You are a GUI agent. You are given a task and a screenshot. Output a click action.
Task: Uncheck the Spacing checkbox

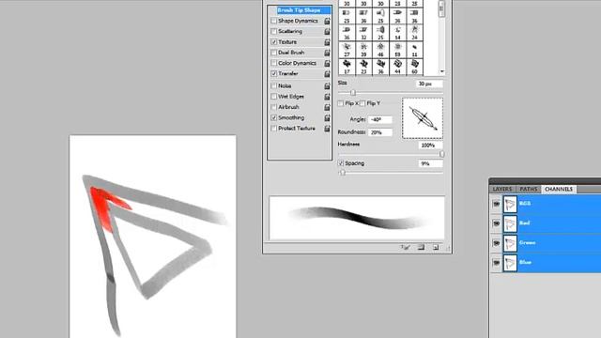pos(340,163)
